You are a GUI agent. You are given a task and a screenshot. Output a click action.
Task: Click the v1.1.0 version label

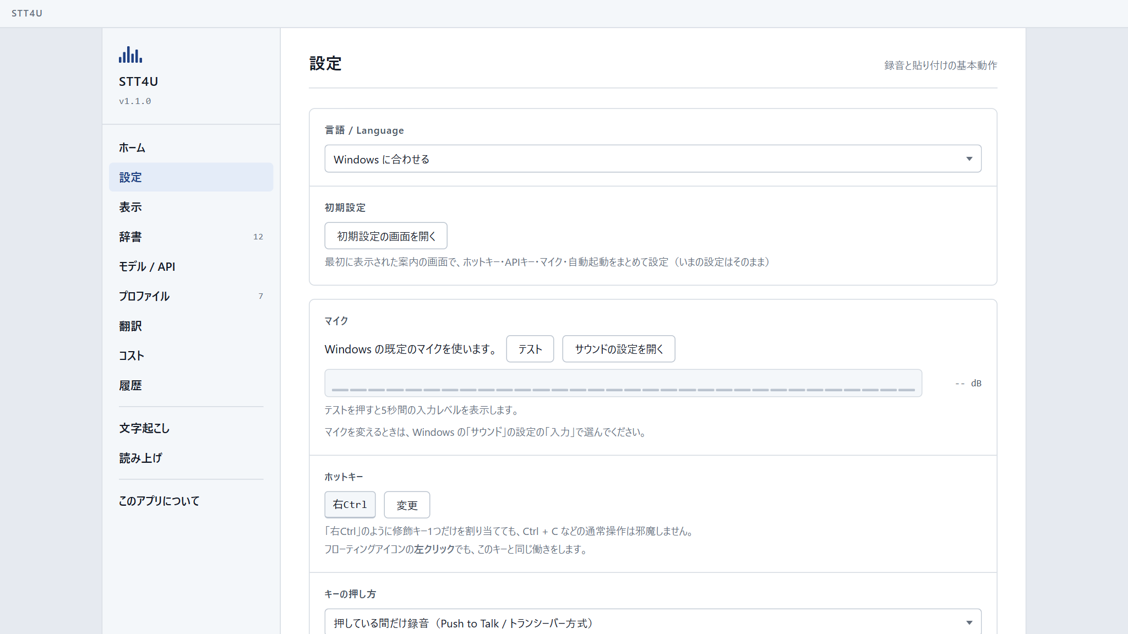pyautogui.click(x=135, y=101)
